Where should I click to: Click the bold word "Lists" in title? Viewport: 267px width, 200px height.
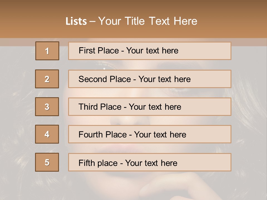pos(76,21)
